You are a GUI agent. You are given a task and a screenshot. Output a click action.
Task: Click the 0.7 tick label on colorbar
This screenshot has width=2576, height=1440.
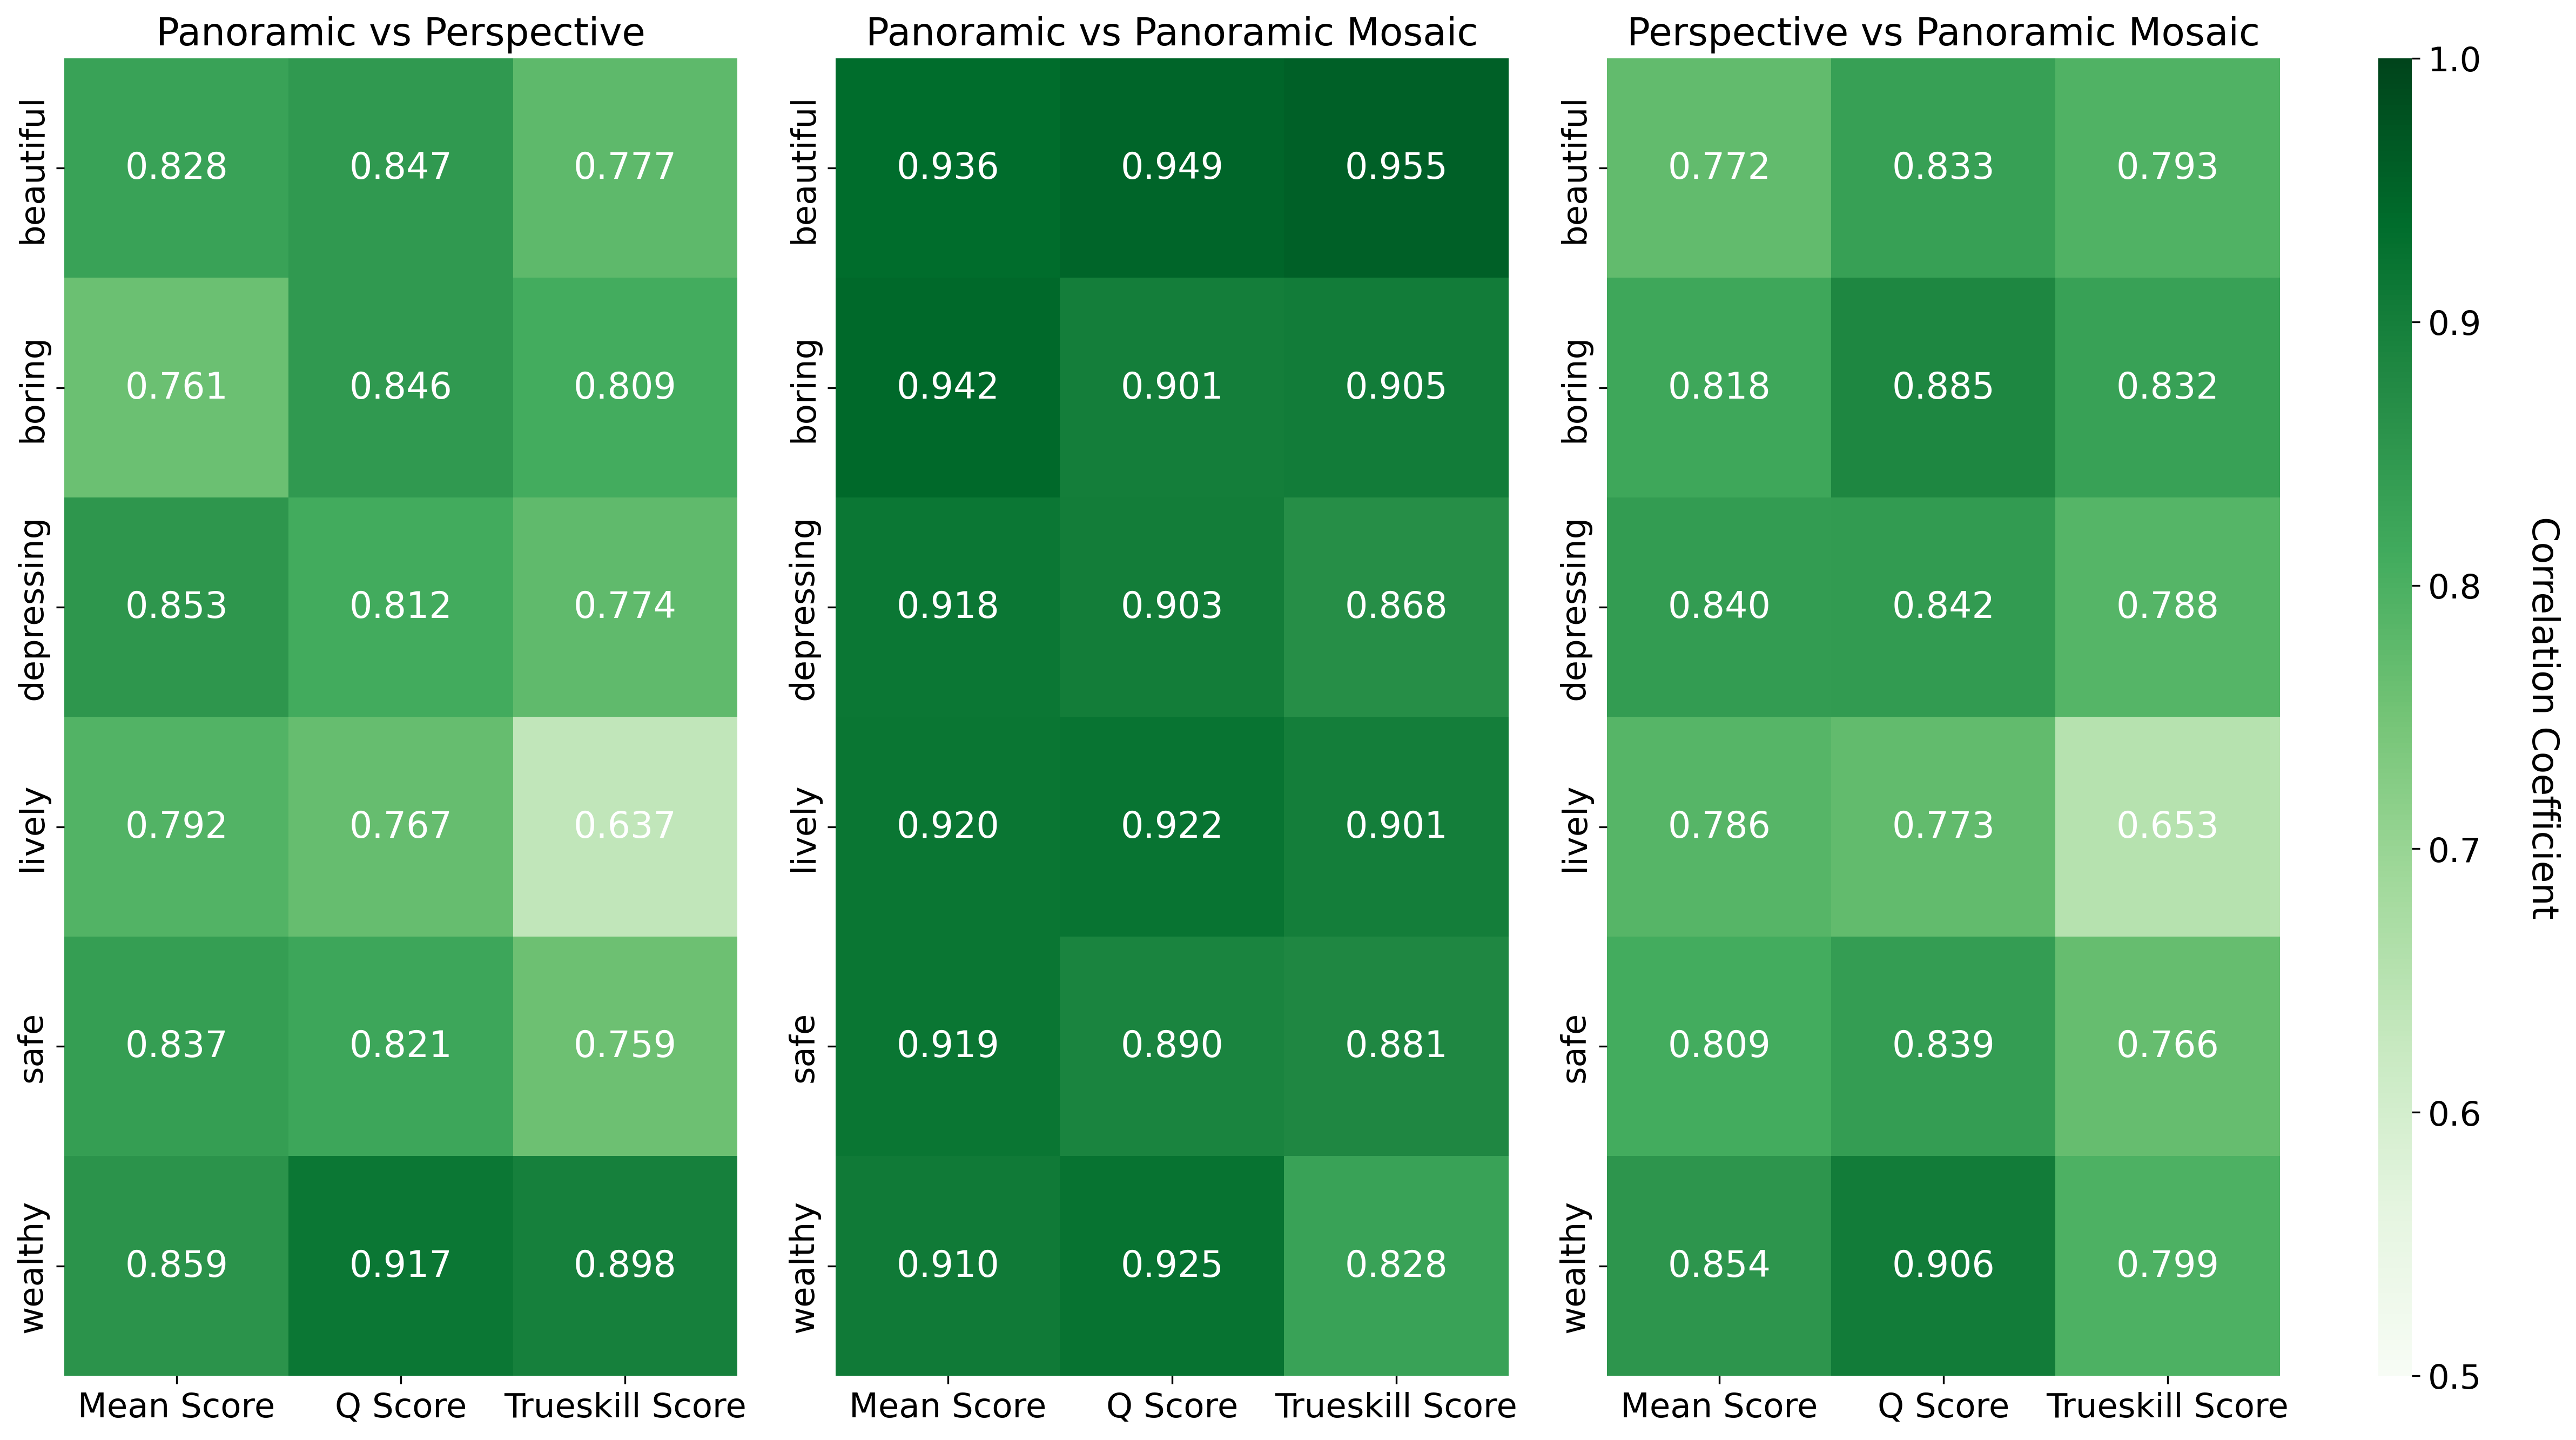point(2454,850)
